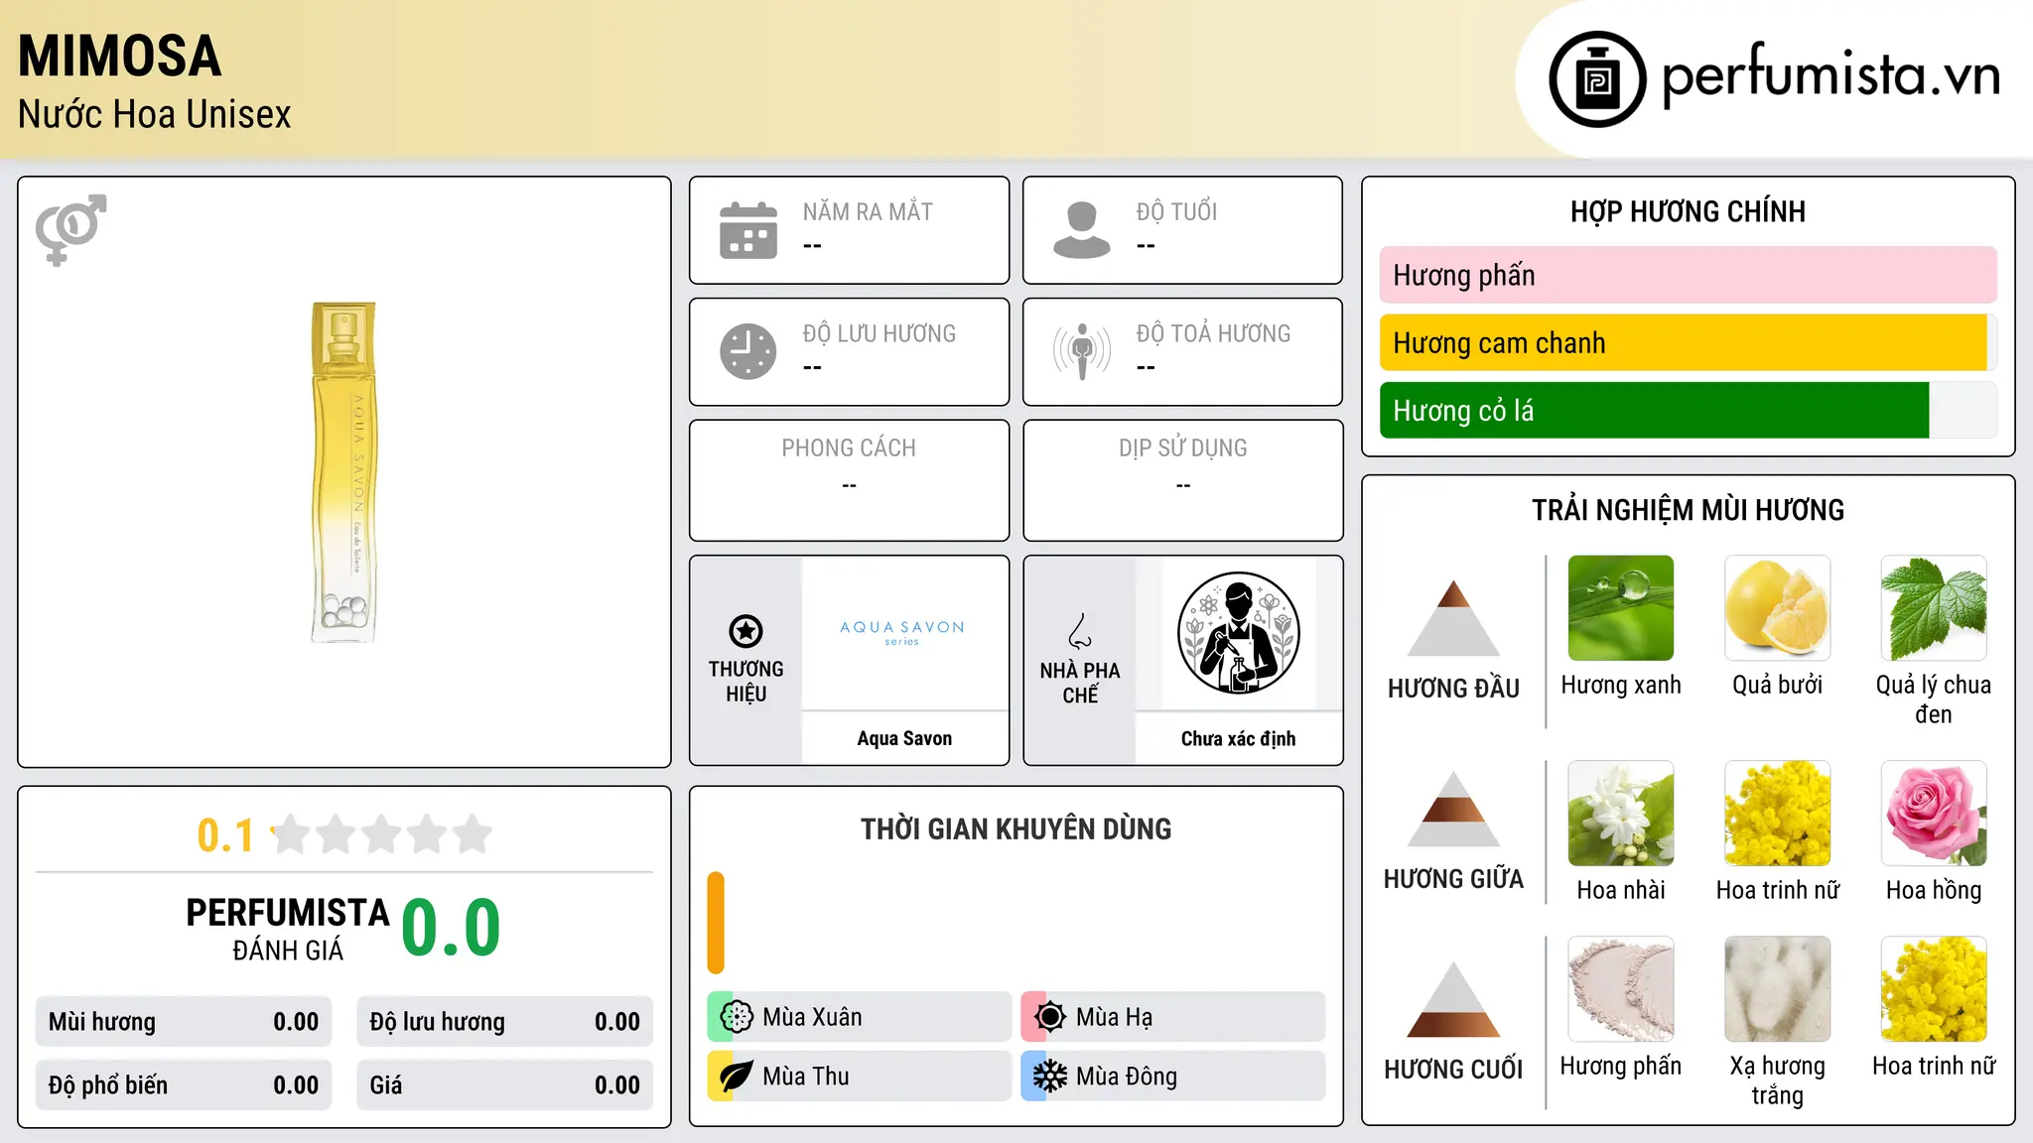Click the unisex gender symbol icon
The width and height of the screenshot is (2033, 1143).
pos(70,229)
